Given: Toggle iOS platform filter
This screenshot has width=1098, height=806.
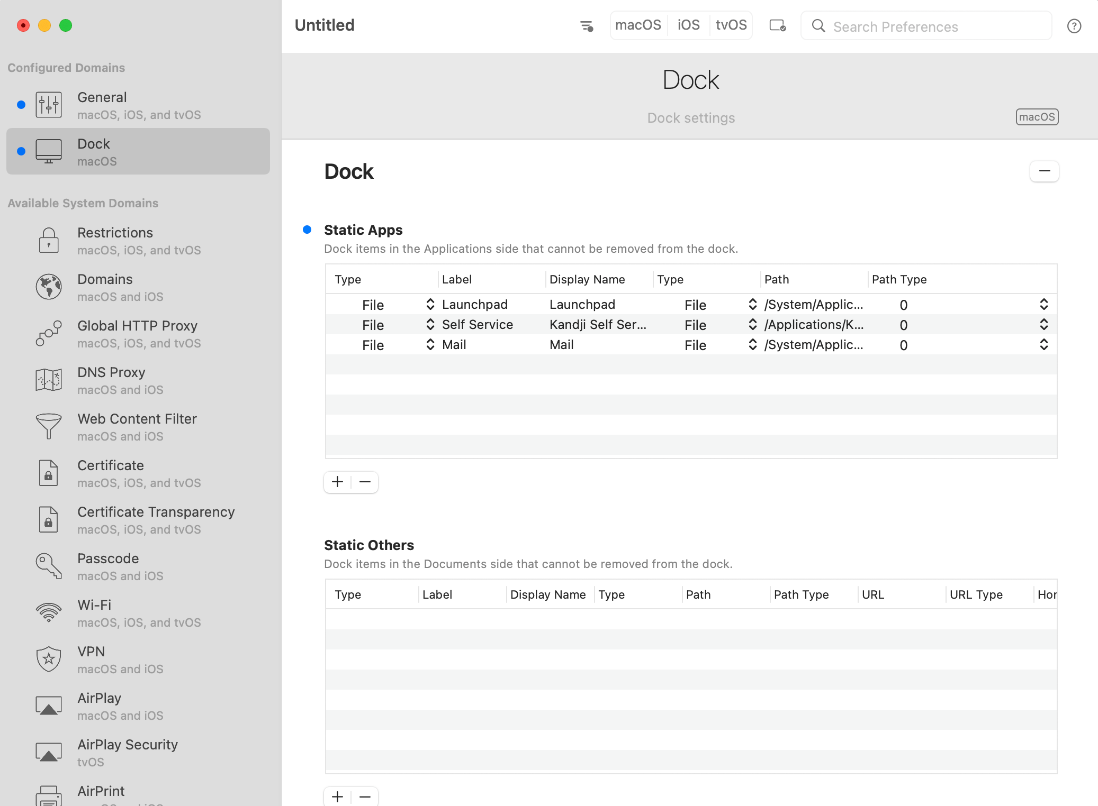Looking at the screenshot, I should coord(689,25).
